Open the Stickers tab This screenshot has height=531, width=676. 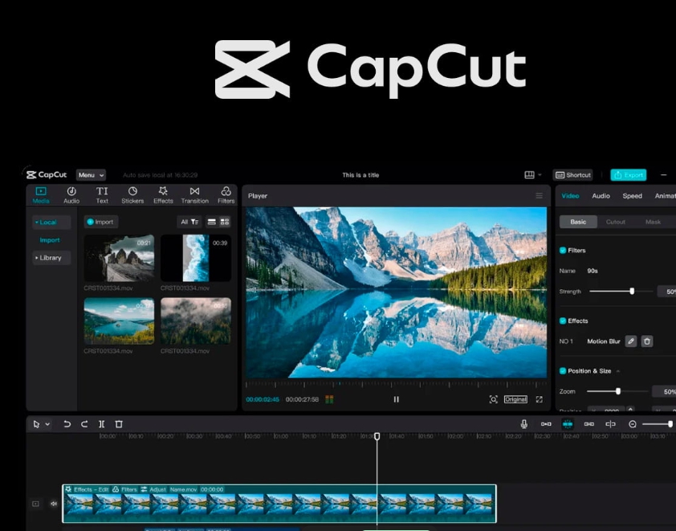click(132, 195)
